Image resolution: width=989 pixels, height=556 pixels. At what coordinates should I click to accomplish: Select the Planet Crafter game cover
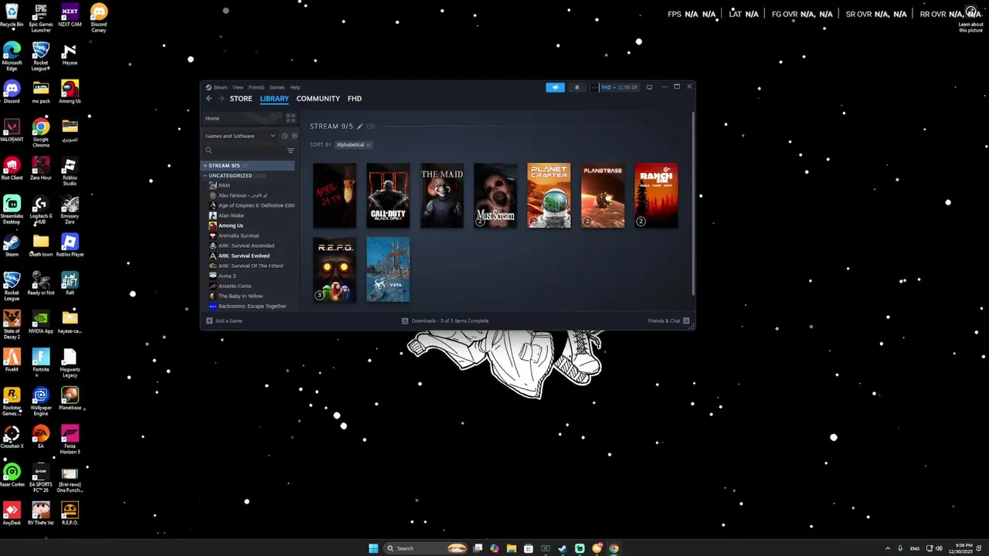click(x=549, y=195)
